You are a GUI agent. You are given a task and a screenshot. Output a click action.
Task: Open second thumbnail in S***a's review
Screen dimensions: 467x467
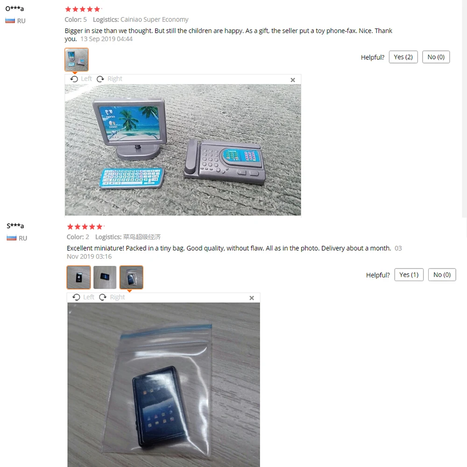click(105, 277)
